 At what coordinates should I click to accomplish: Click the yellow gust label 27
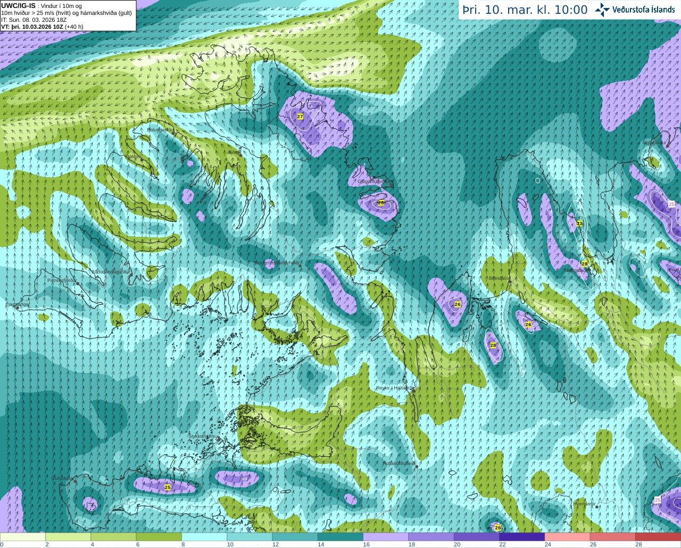300,117
